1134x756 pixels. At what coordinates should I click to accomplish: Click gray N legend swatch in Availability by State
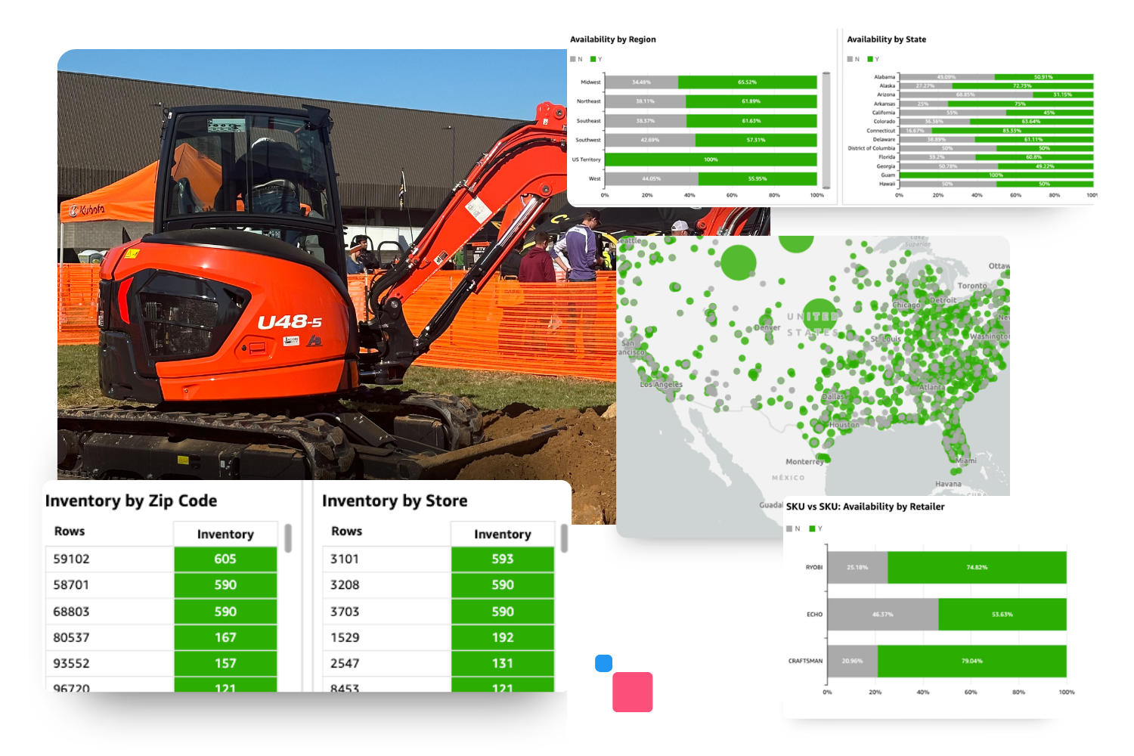[x=850, y=59]
